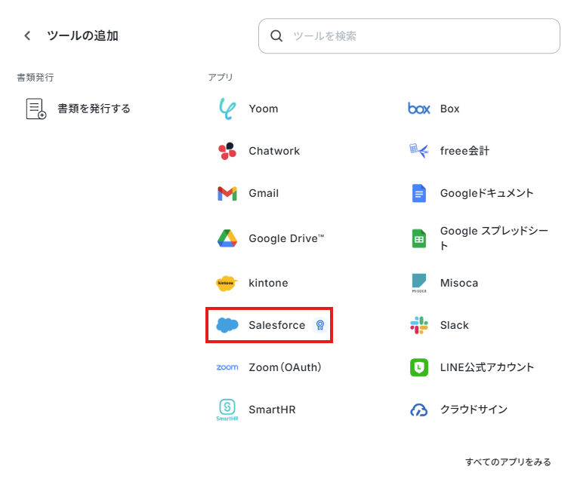The height and width of the screenshot is (491, 577).
Task: Choose the Slack app label
Action: pyautogui.click(x=455, y=325)
